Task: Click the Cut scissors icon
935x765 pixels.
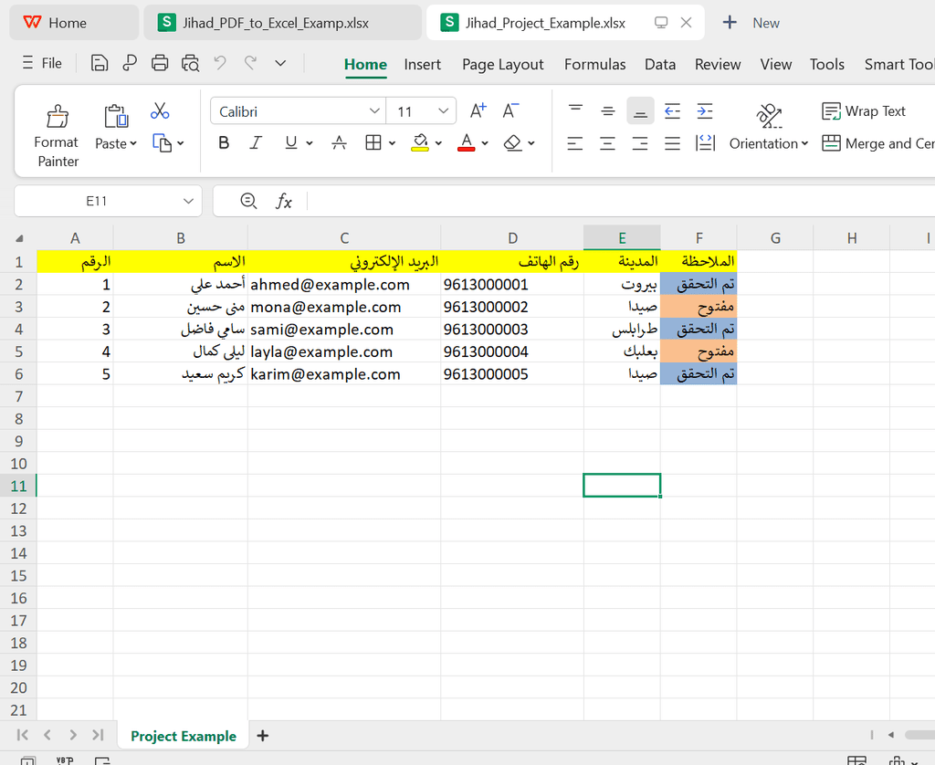Action: [160, 111]
